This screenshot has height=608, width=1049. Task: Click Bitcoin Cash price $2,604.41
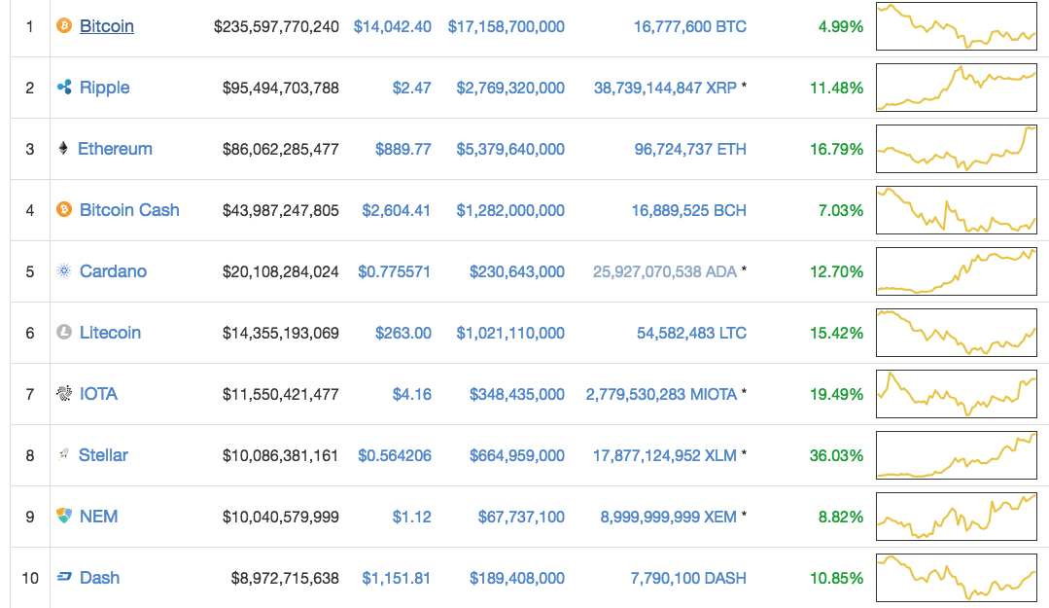coord(396,210)
